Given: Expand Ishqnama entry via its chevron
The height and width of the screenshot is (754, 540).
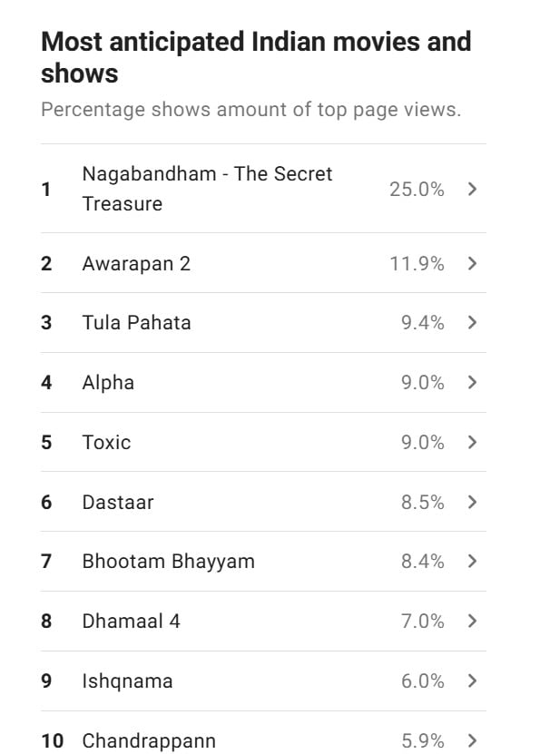Looking at the screenshot, I should [x=472, y=681].
